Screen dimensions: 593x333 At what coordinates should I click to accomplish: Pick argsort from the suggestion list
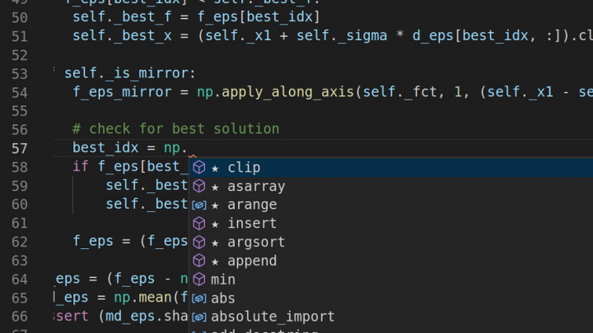(255, 243)
